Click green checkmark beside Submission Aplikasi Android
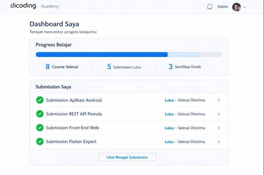 pos(40,100)
